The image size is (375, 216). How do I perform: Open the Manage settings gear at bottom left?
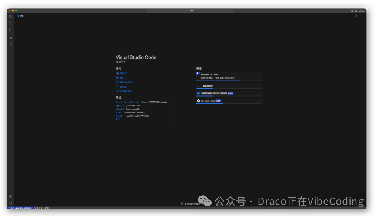point(10,203)
